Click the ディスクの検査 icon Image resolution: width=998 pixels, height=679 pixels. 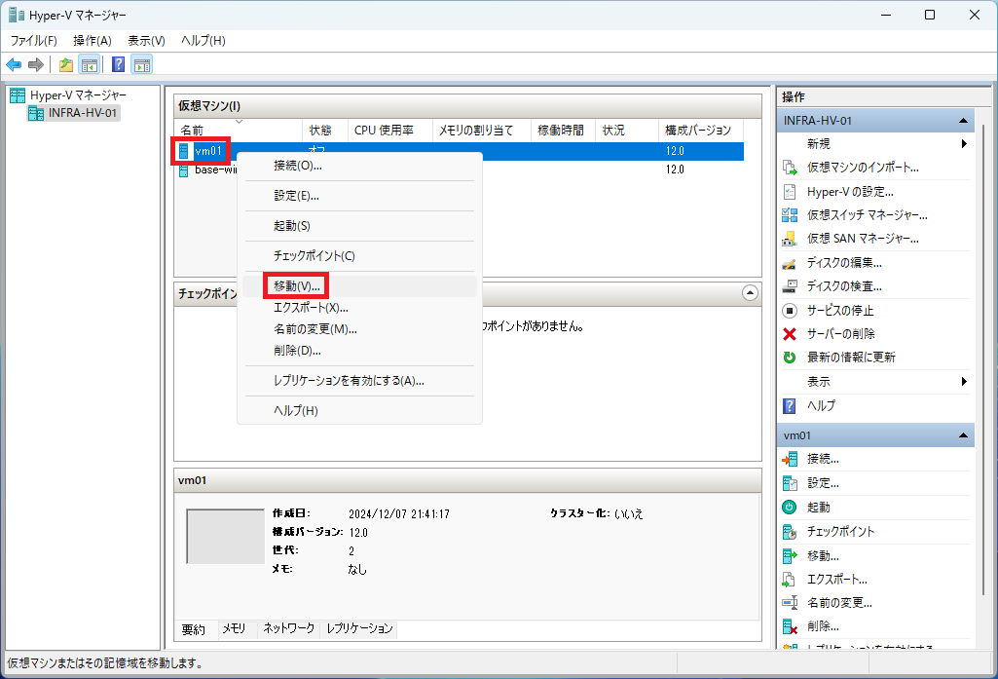click(x=790, y=286)
